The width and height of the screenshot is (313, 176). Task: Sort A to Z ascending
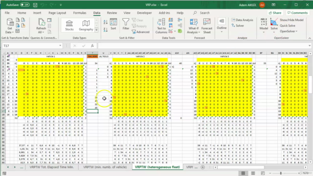click(106, 22)
